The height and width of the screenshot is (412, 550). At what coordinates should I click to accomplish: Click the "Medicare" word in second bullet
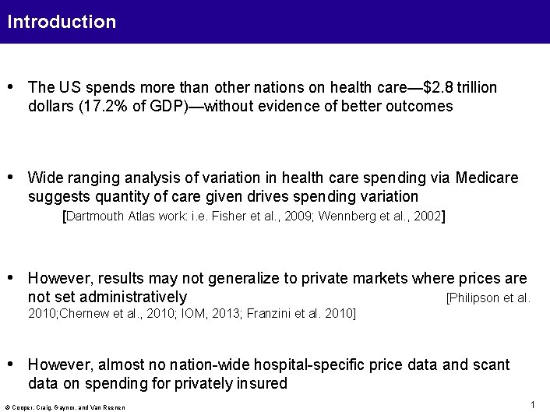click(487, 178)
